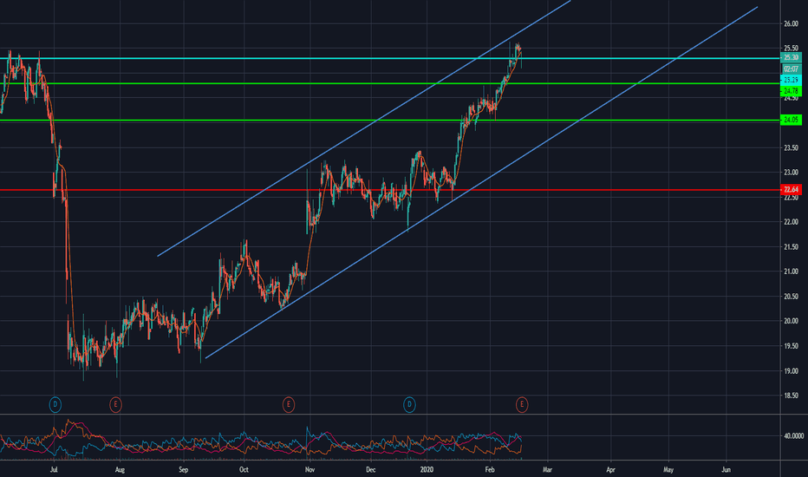808x477 pixels.
Task: Click the Sep label on time axis
Action: 184,470
